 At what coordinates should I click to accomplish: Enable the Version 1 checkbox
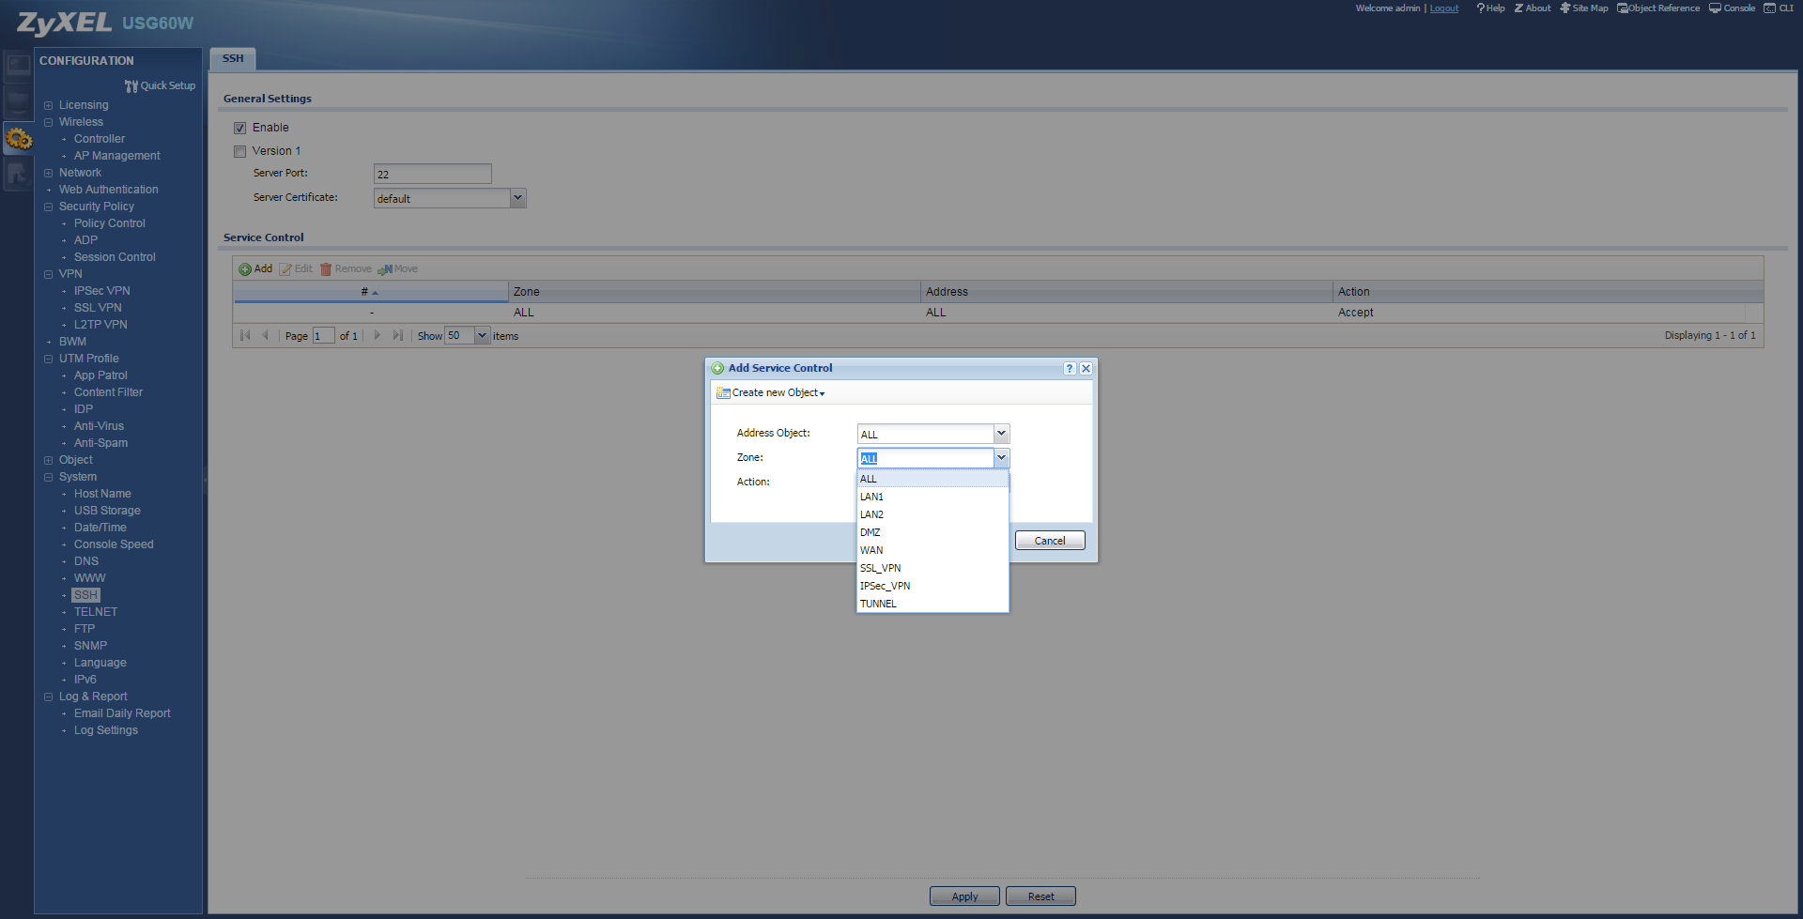[x=240, y=151]
